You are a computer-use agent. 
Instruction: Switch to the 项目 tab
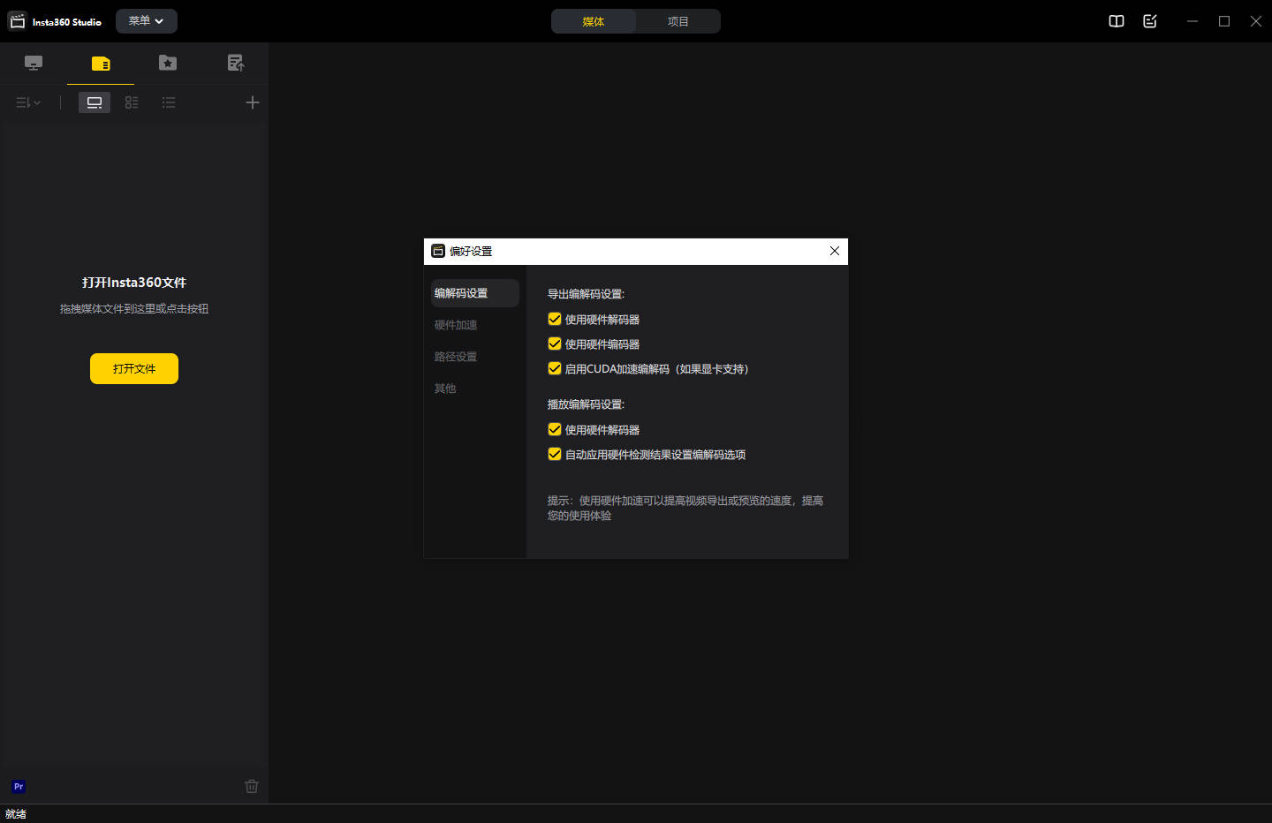[678, 21]
